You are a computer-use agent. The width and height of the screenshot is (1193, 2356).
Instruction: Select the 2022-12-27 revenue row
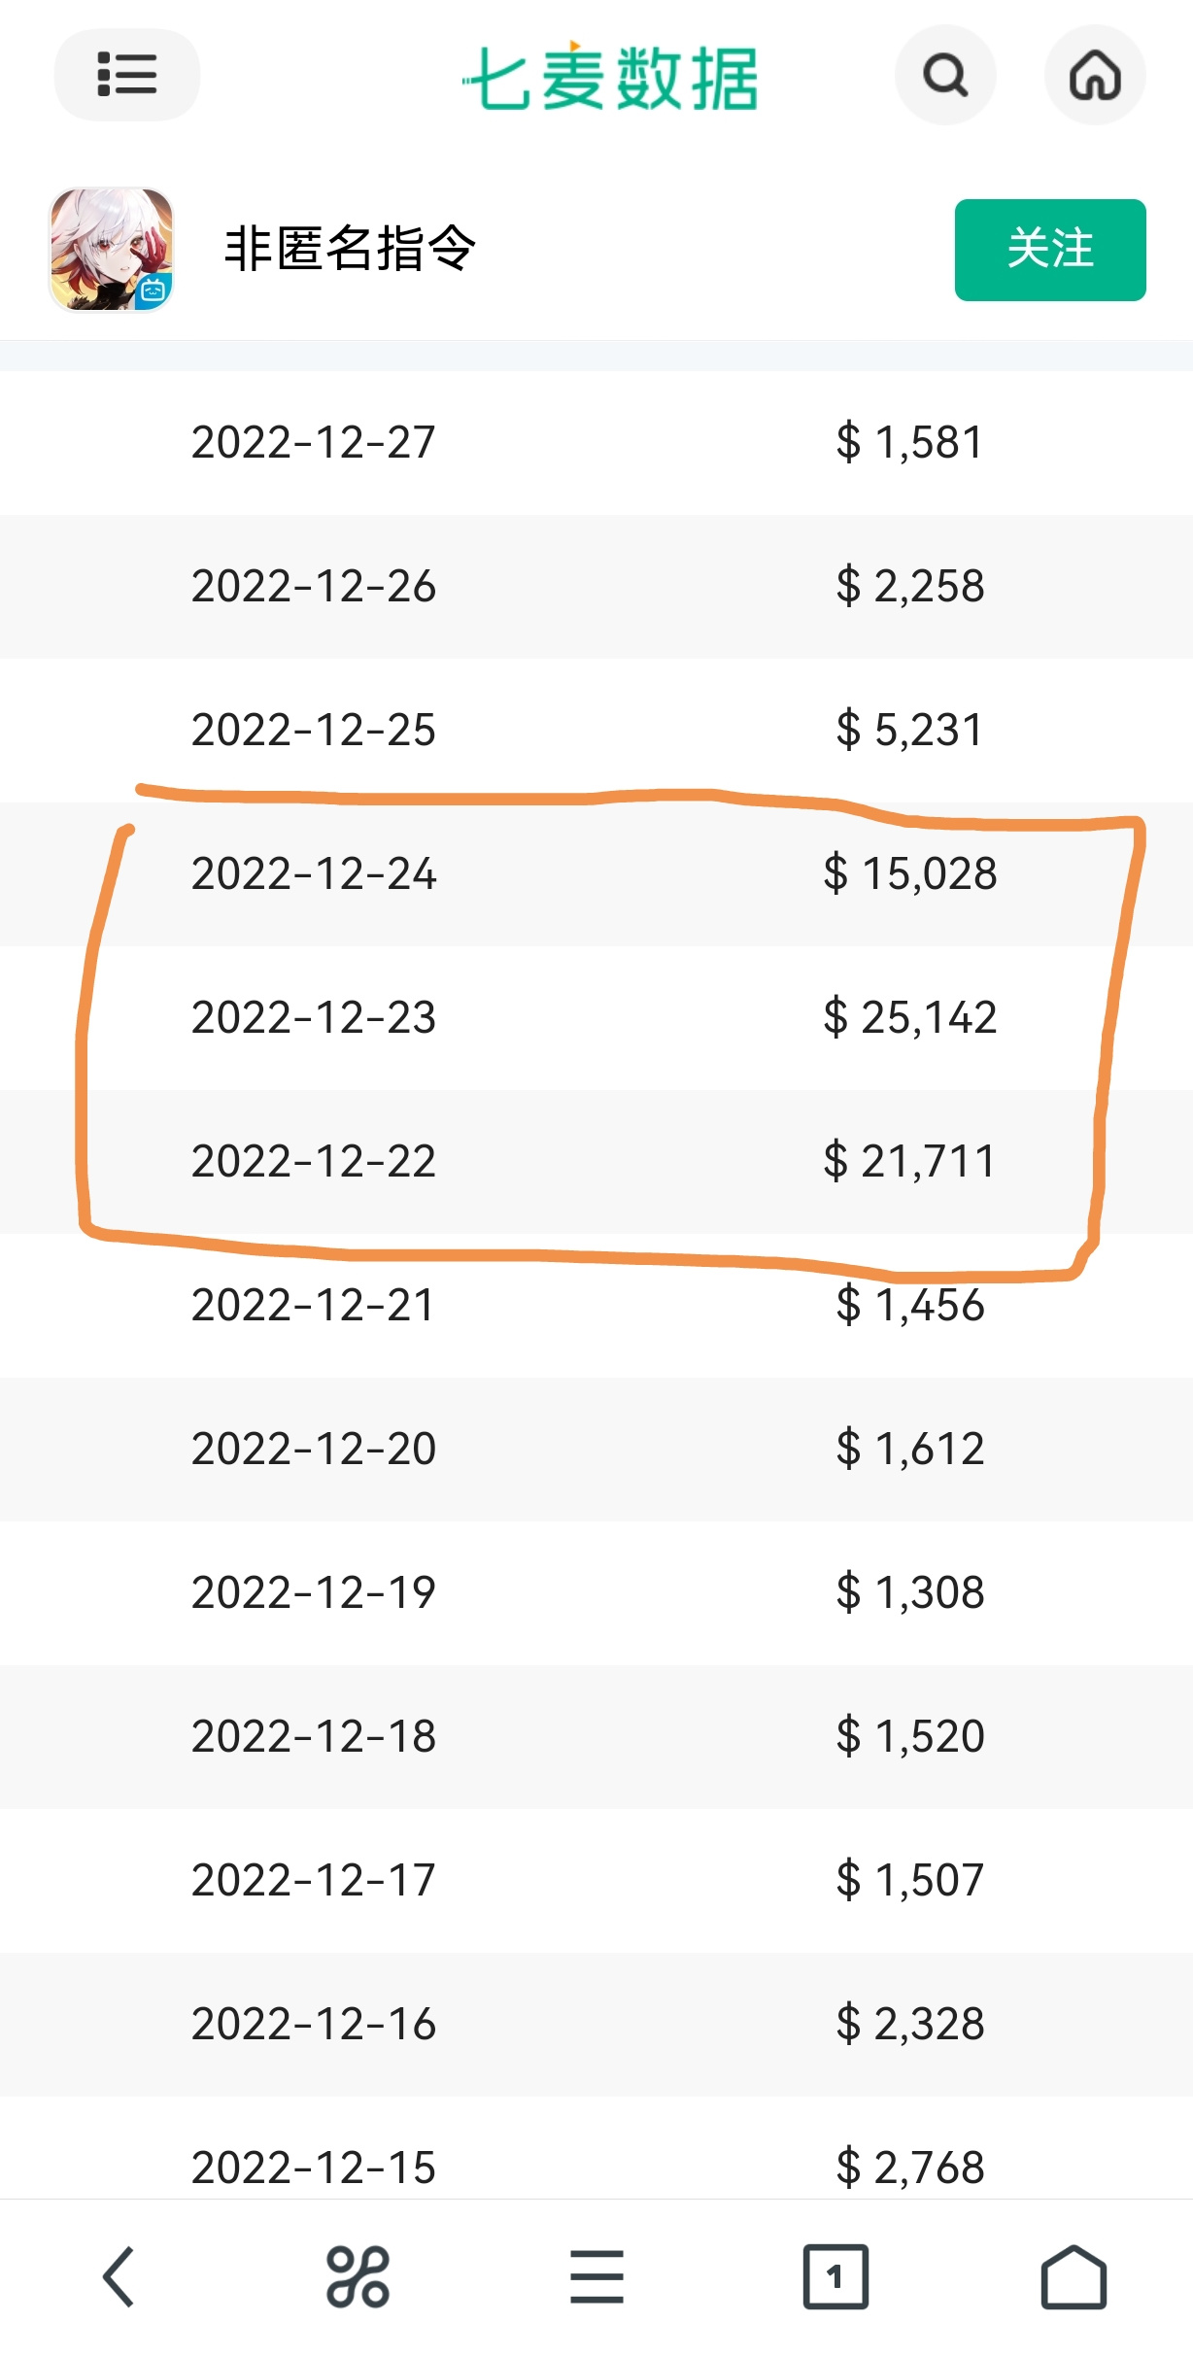pyautogui.click(x=596, y=443)
